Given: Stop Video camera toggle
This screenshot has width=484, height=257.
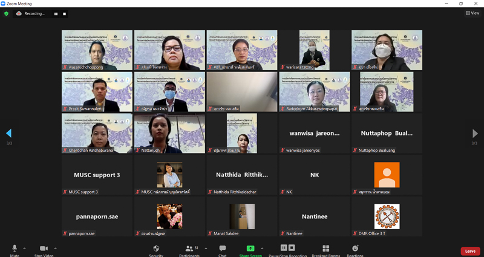Looking at the screenshot, I should (x=44, y=249).
